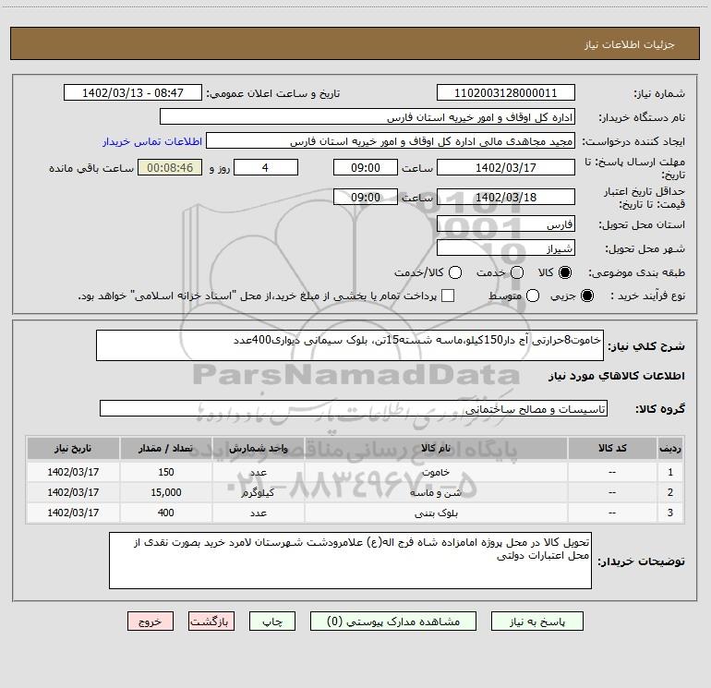
Task: Click the buyer organization name field
Action: click(368, 117)
